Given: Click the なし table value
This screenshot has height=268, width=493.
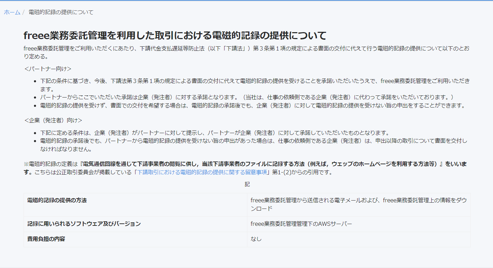Looking at the screenshot, I should coord(256,239).
